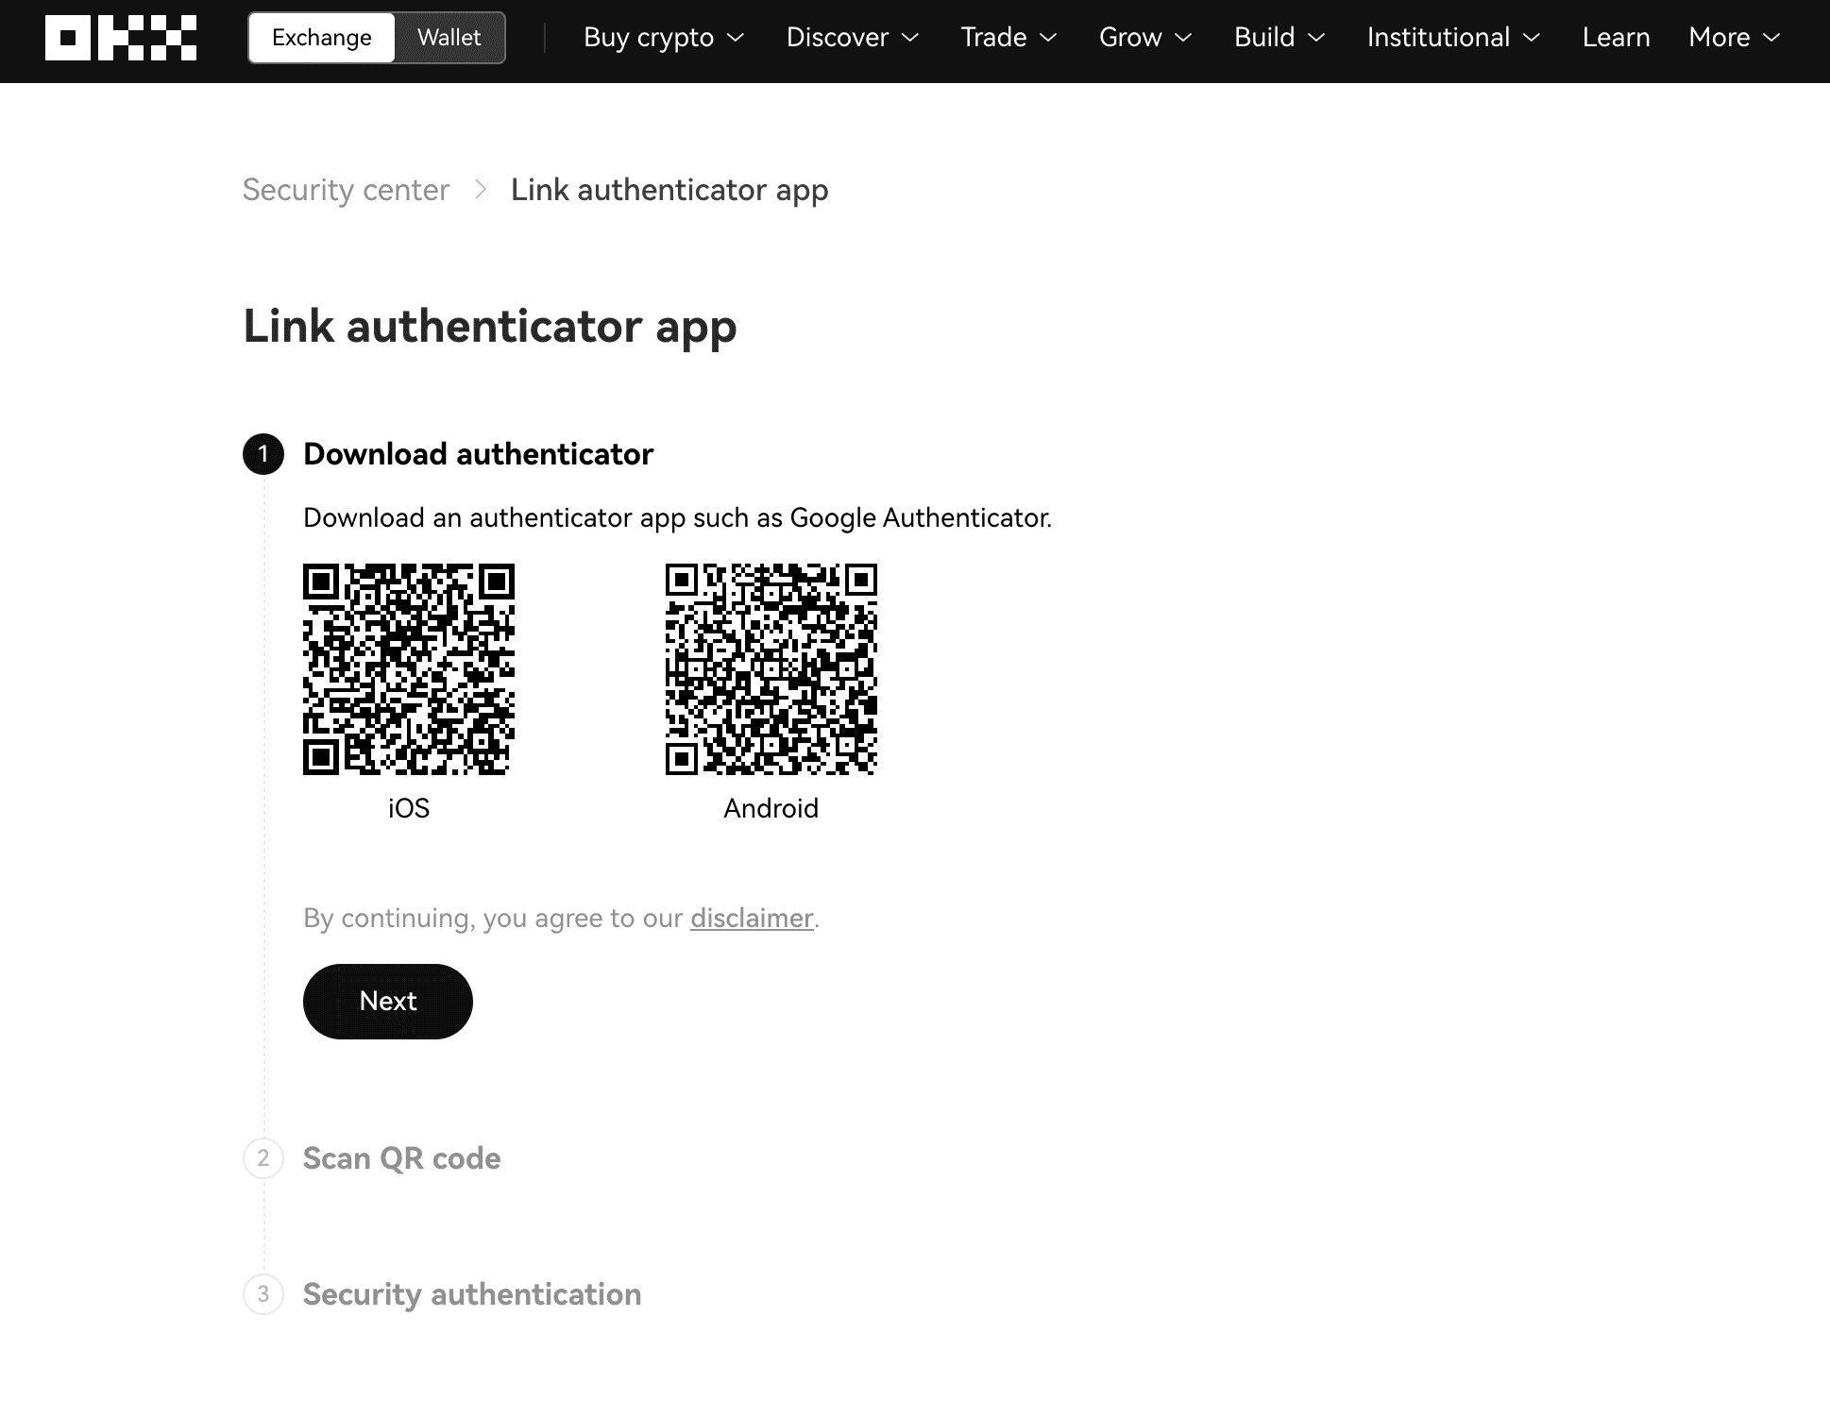Open the Buy crypto dropdown menu
The image size is (1830, 1401).
pyautogui.click(x=663, y=37)
